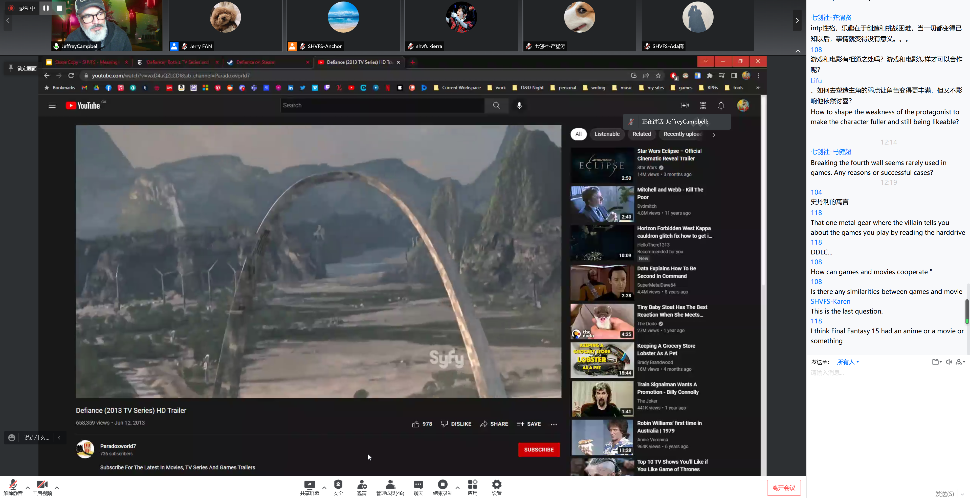Click the YouTube search magnifier button

point(496,105)
